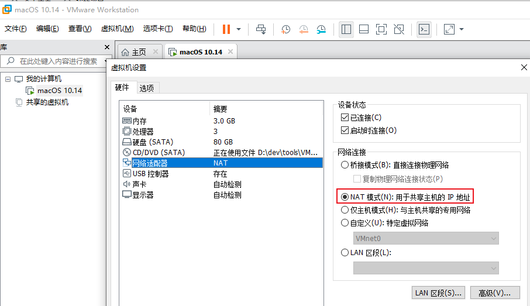Revert to snapshot with the orange clock icon
The height and width of the screenshot is (306, 530).
click(x=304, y=29)
